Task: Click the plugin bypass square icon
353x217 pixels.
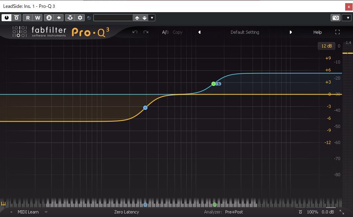Action: 16,18
